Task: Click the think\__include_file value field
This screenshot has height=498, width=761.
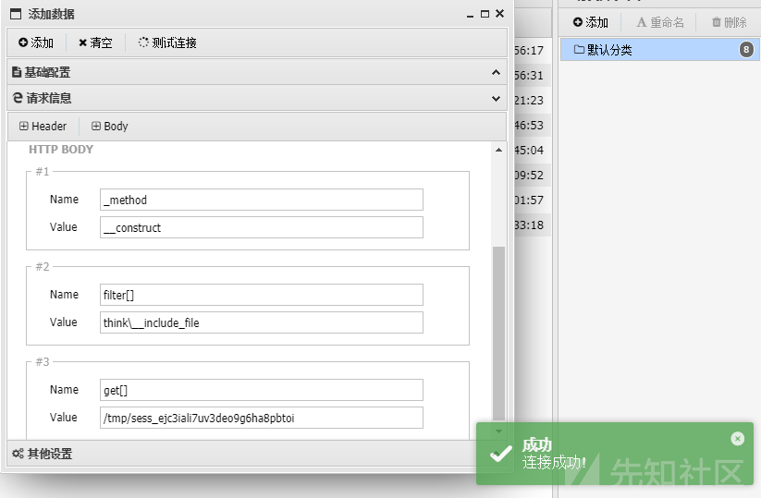Action: (261, 322)
